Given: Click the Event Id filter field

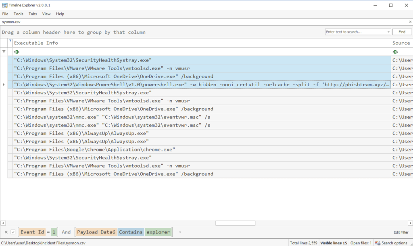Looking at the screenshot, I should pos(32,232).
